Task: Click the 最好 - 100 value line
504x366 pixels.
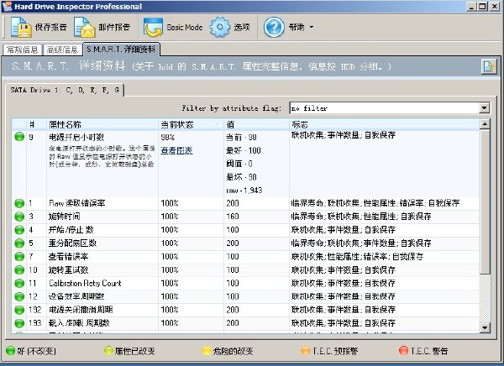Action: 244,151
